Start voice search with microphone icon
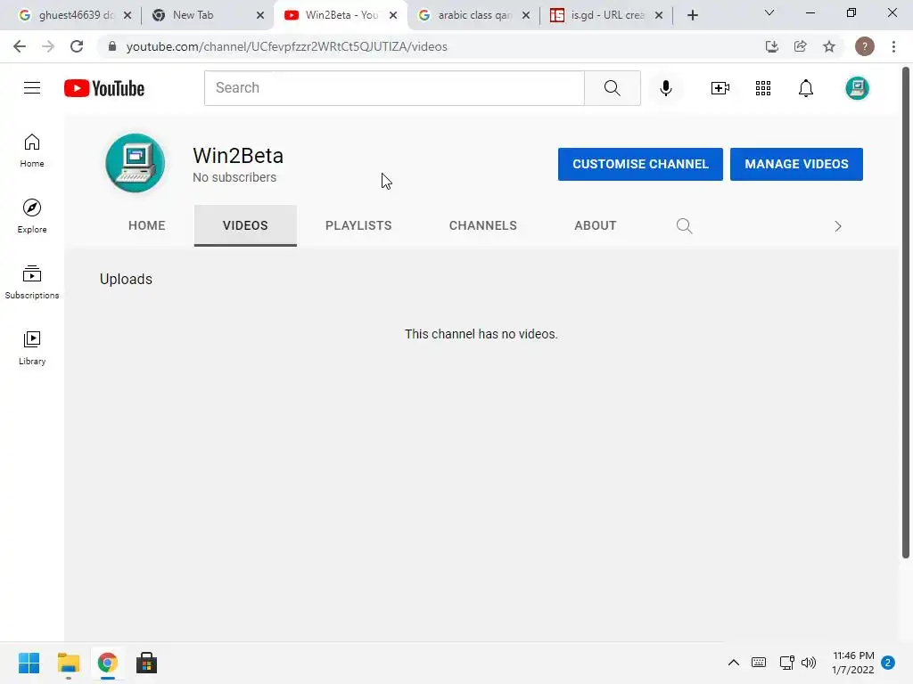Viewport: 913px width, 684px height. tap(665, 88)
